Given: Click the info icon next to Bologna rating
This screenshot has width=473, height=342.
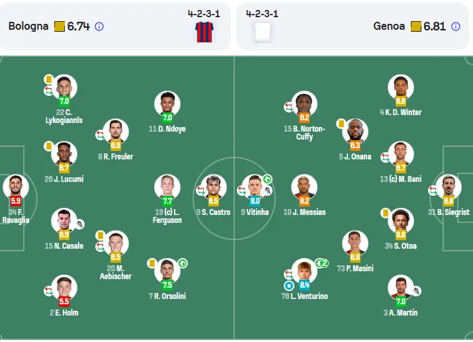Looking at the screenshot, I should point(99,26).
